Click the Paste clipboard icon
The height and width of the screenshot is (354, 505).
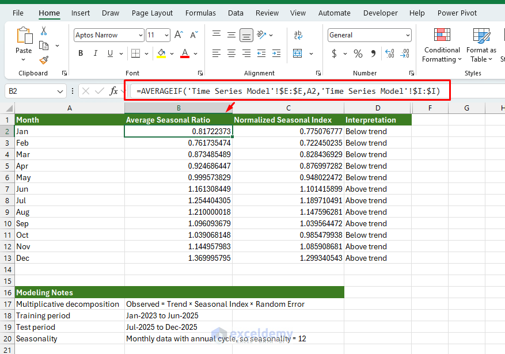[x=25, y=36]
